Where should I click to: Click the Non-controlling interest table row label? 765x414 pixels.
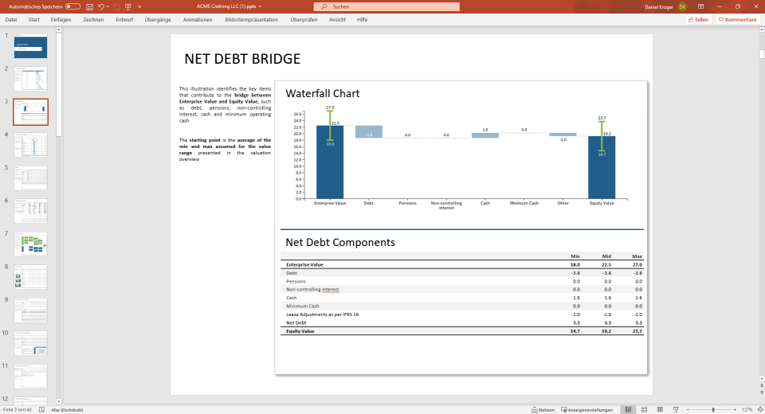pyautogui.click(x=312, y=290)
